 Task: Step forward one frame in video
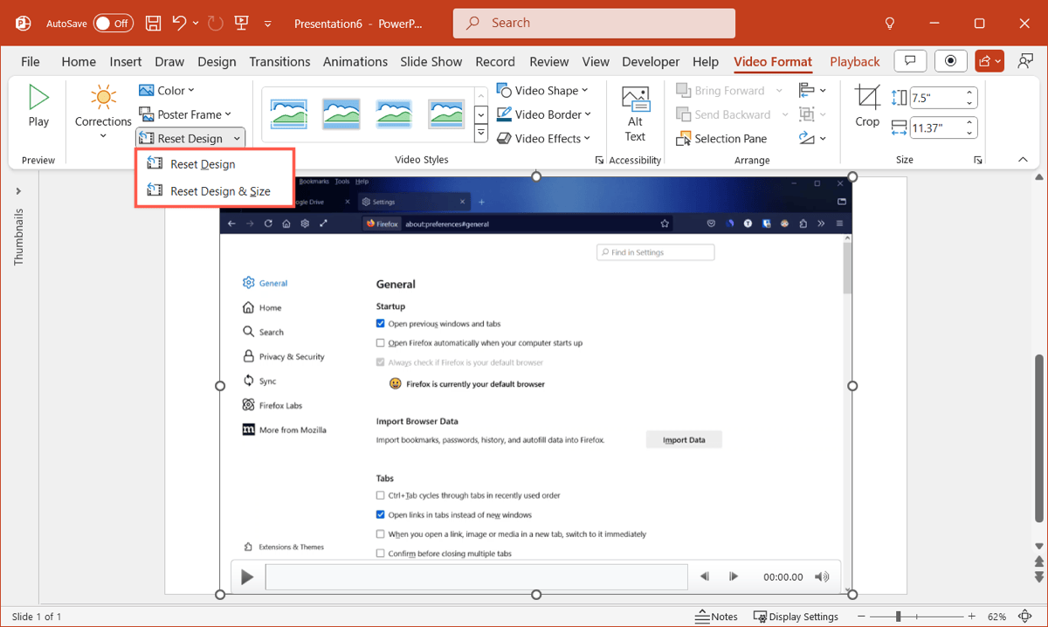click(734, 576)
